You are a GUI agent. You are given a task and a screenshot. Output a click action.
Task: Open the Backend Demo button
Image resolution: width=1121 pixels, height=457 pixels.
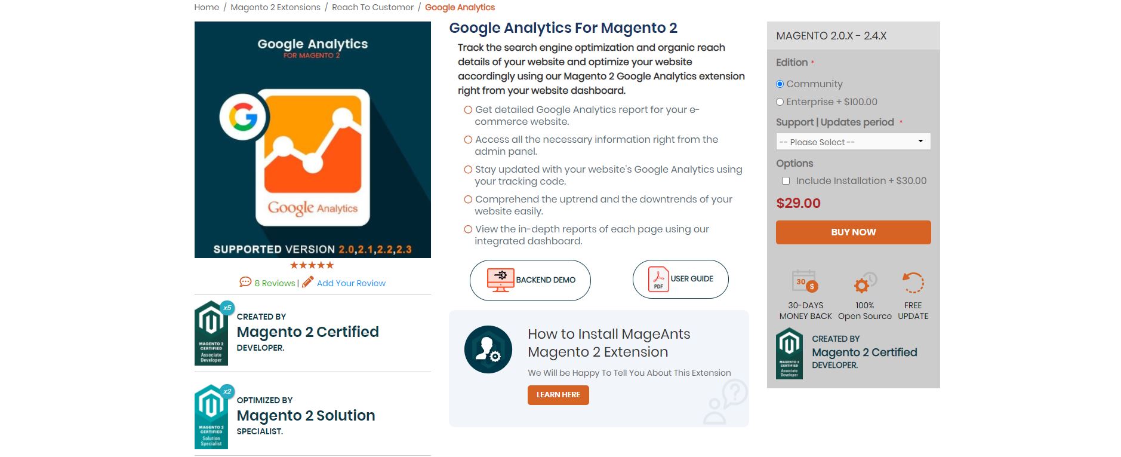tap(530, 280)
